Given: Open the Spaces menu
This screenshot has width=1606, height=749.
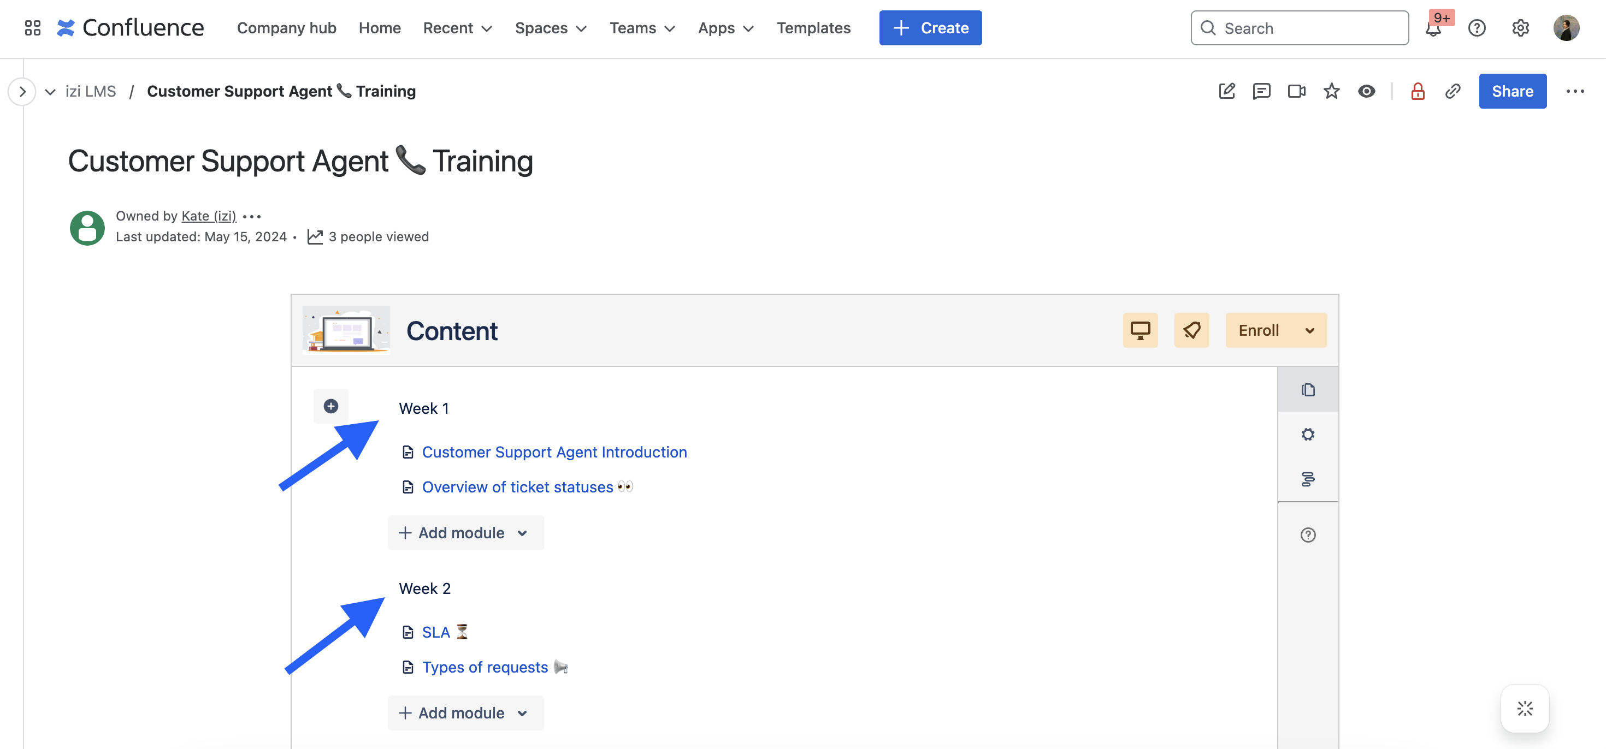Looking at the screenshot, I should (551, 28).
